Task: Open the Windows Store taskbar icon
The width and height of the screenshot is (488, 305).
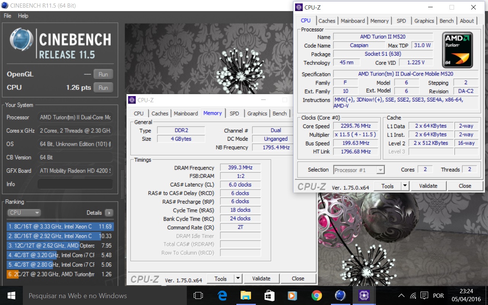Action: (269, 295)
